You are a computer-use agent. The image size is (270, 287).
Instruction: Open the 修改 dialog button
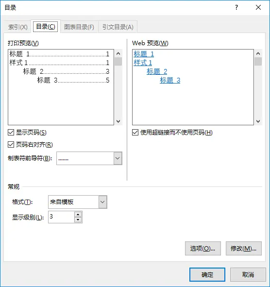point(244,248)
